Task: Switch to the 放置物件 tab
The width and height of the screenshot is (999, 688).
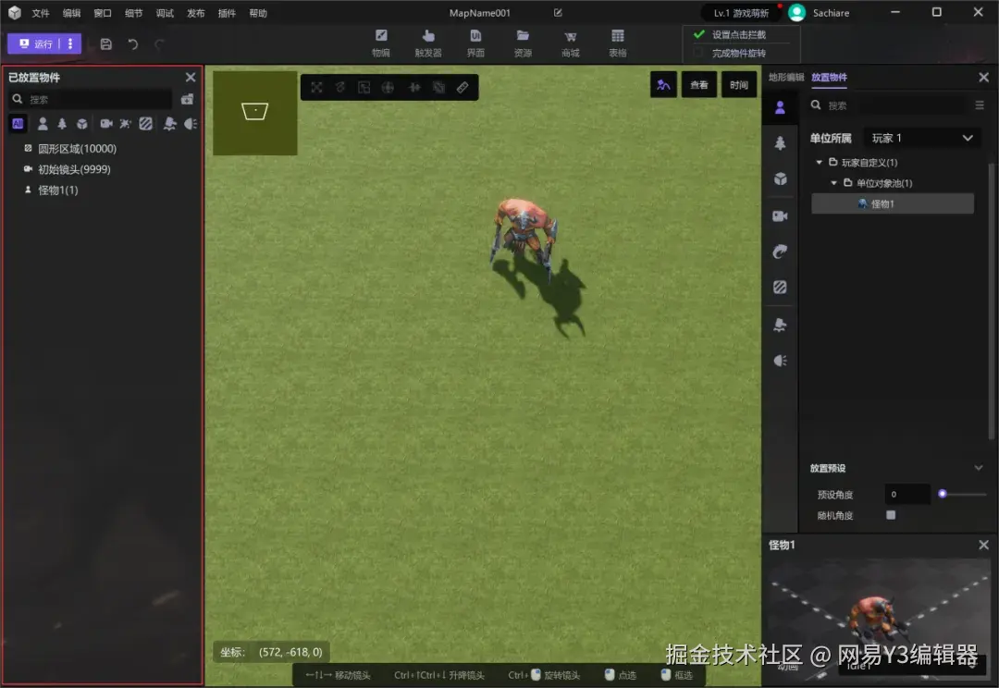Action: point(830,77)
